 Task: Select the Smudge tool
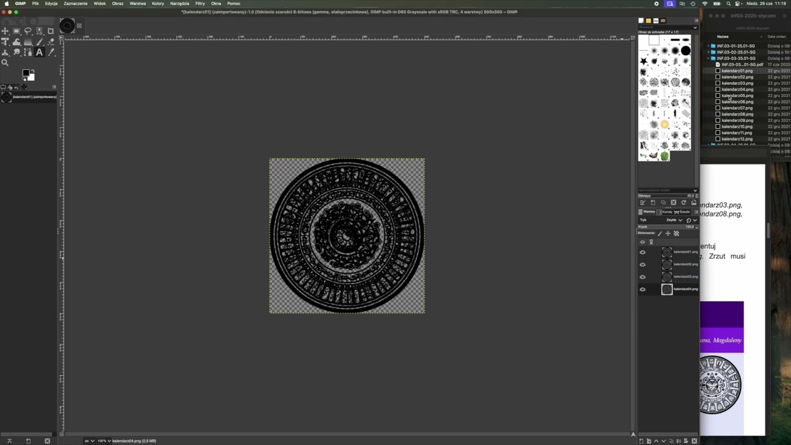pyautogui.click(x=17, y=53)
